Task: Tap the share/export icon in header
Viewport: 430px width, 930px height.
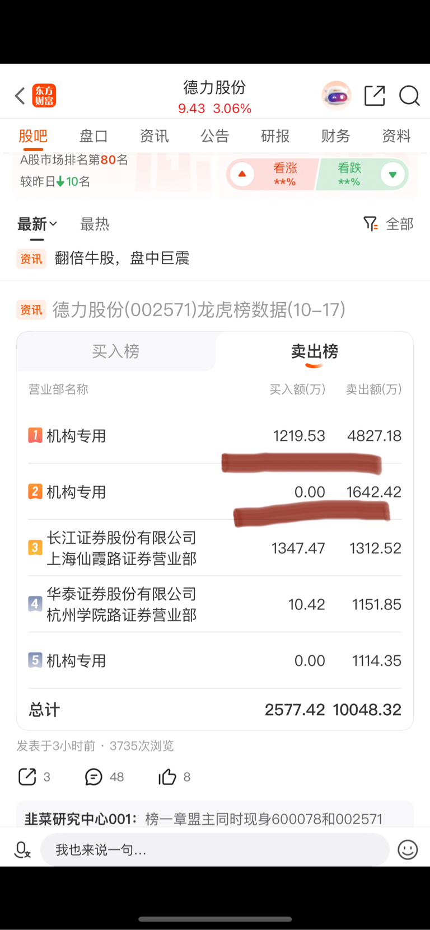Action: [375, 96]
